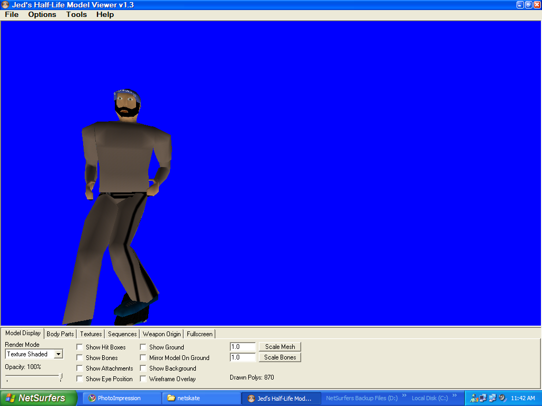Switch to the Model Display tab
This screenshot has width=542, height=406.
point(23,333)
